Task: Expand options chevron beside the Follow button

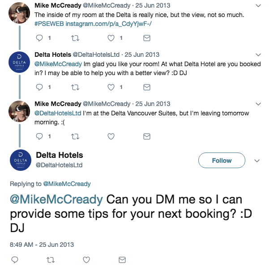Action: 257,161
